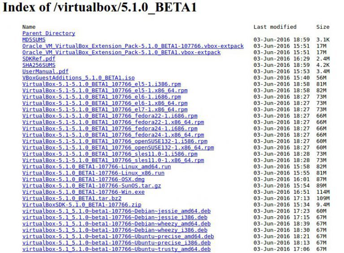344x253 pixels.
Task: Download the Debian~jessie_i386.deb package
Action: point(115,218)
